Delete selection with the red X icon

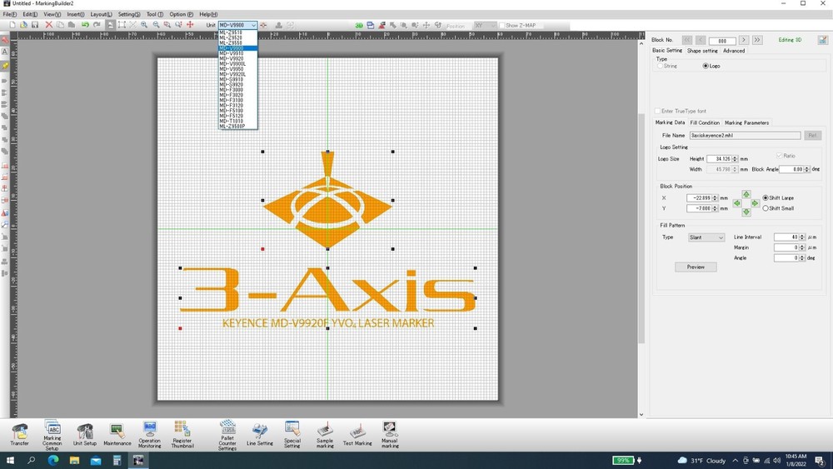tap(49, 25)
